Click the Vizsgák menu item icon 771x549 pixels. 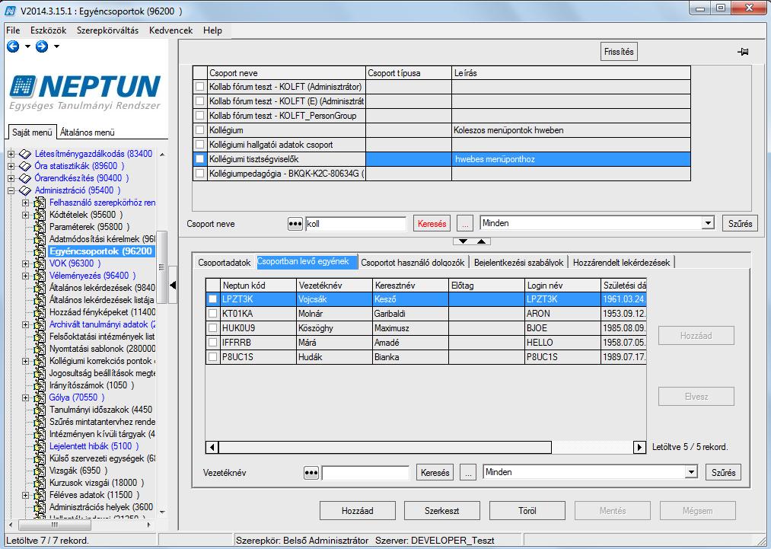pyautogui.click(x=40, y=471)
